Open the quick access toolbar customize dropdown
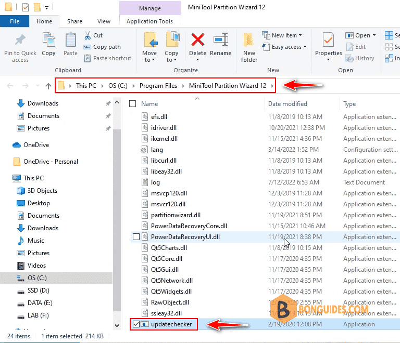400x343 pixels. 47,8
